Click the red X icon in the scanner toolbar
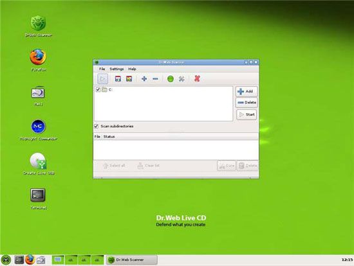The height and width of the screenshot is (266, 354). click(x=197, y=78)
